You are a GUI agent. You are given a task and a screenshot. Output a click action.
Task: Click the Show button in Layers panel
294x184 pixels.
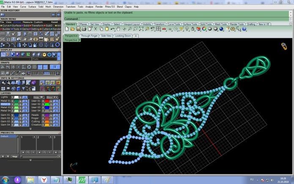[52, 97]
